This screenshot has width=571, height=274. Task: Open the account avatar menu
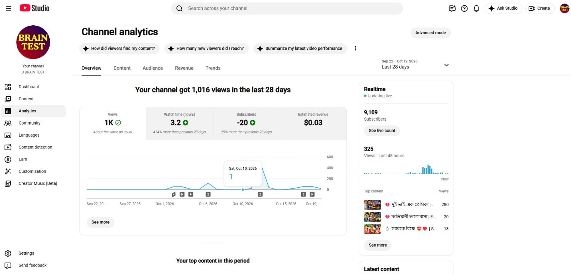pyautogui.click(x=565, y=8)
